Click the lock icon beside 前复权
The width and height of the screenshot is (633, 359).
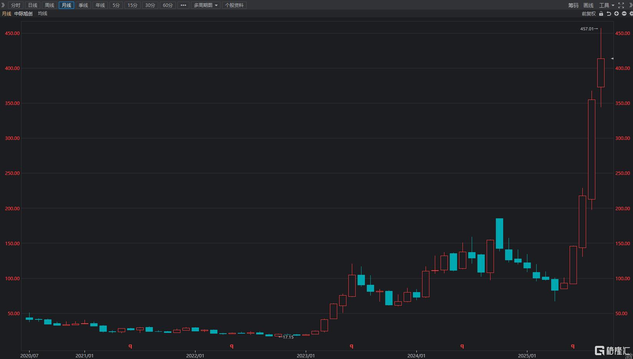(x=601, y=13)
